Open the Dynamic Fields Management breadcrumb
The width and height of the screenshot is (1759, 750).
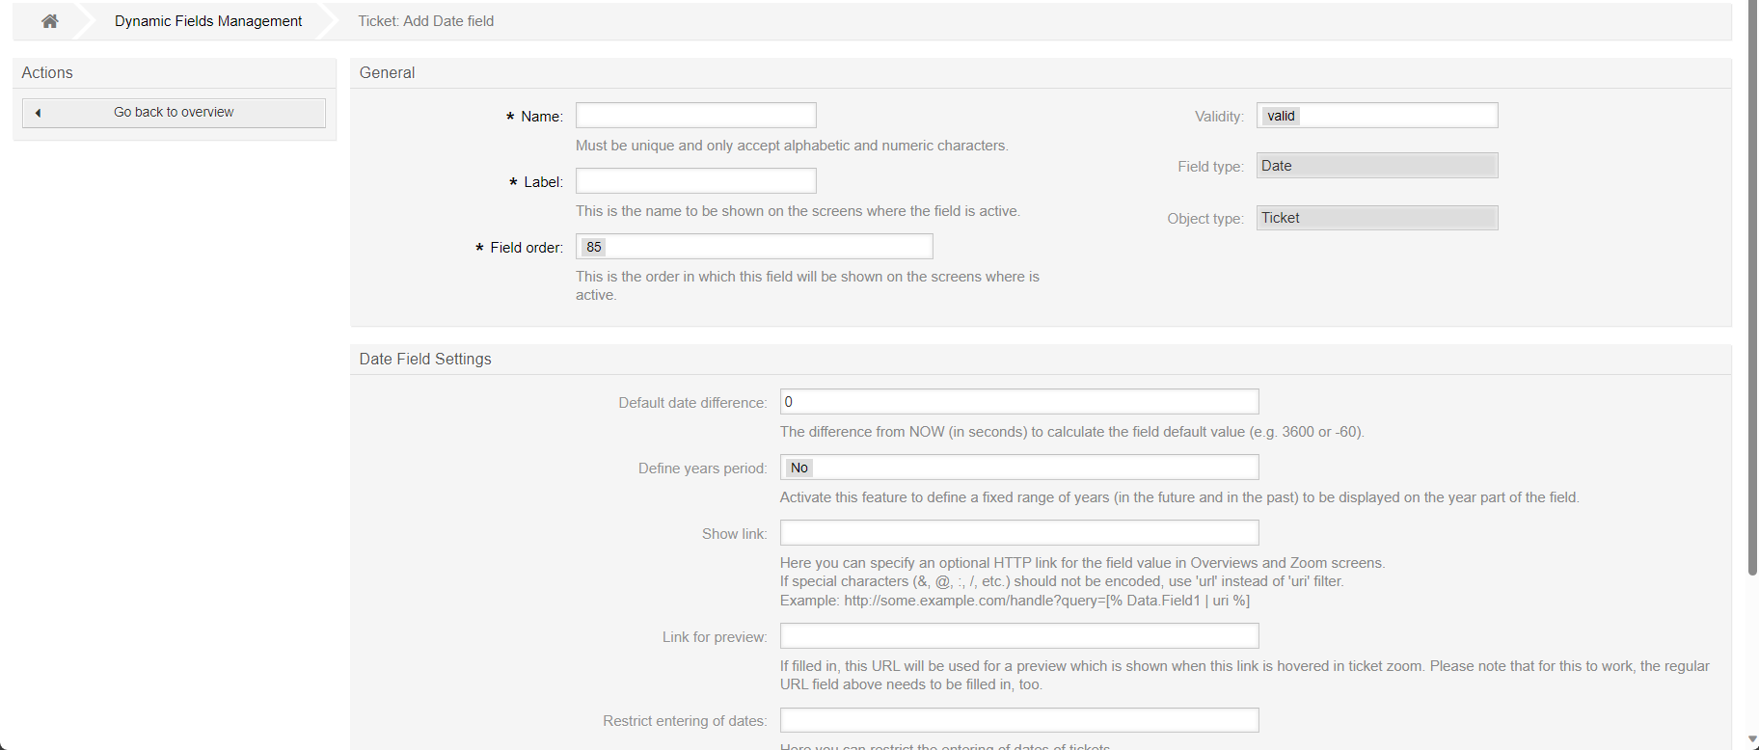[207, 21]
